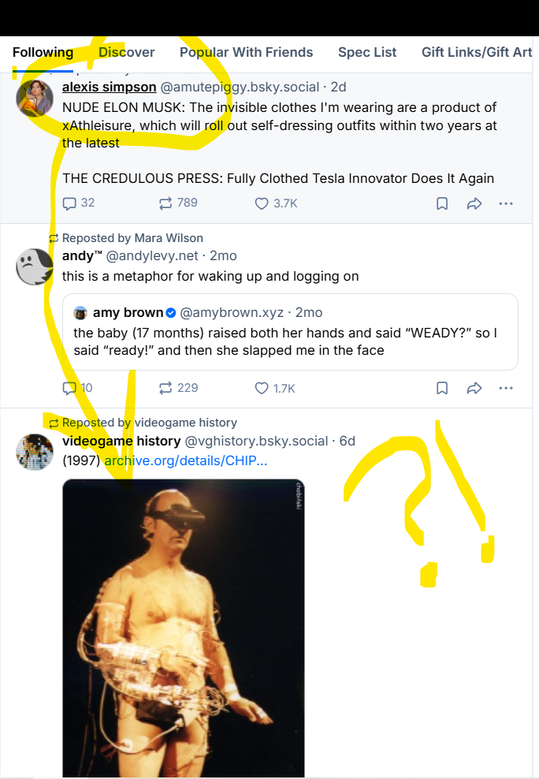Share andy's metaphor post
Screen dimensions: 539x779
pos(474,388)
